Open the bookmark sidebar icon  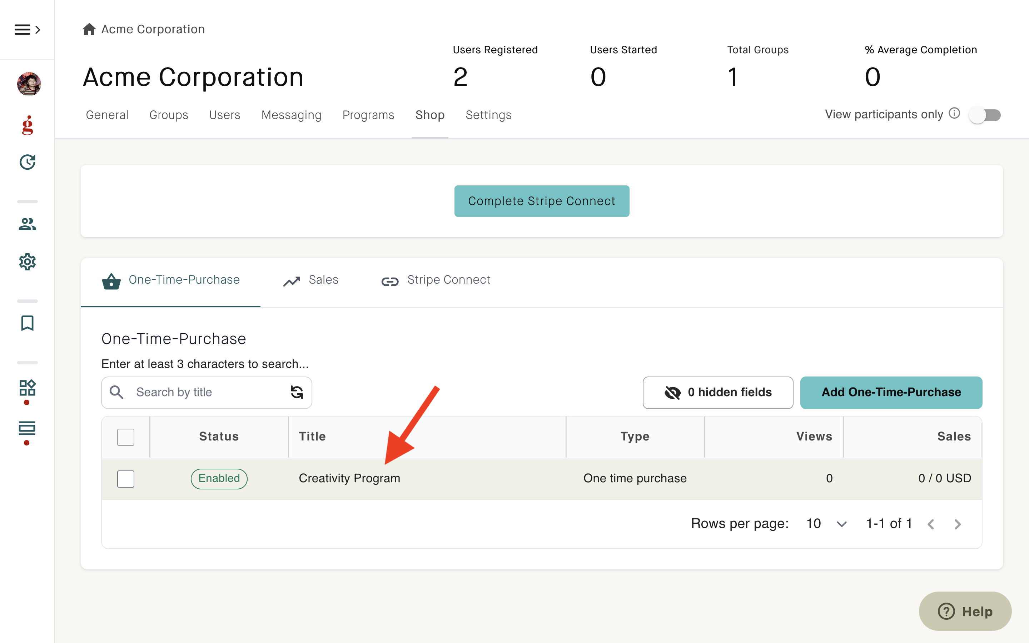28,323
